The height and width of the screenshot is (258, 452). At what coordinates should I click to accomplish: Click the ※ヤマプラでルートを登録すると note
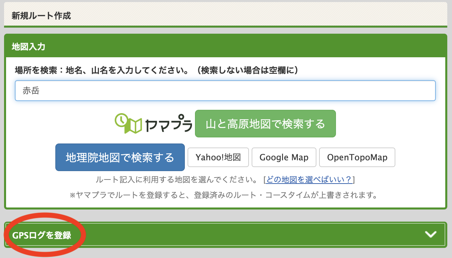(x=223, y=195)
